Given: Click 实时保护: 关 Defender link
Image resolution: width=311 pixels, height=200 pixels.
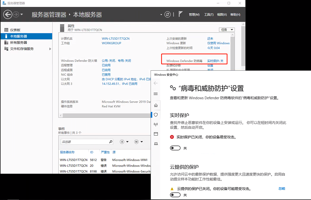Looking at the screenshot, I should [x=215, y=61].
